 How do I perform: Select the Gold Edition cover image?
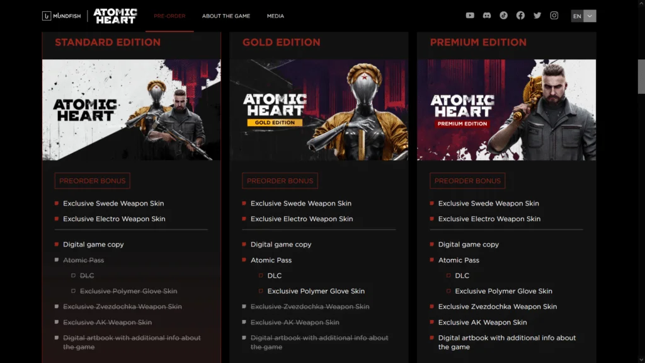(319, 110)
